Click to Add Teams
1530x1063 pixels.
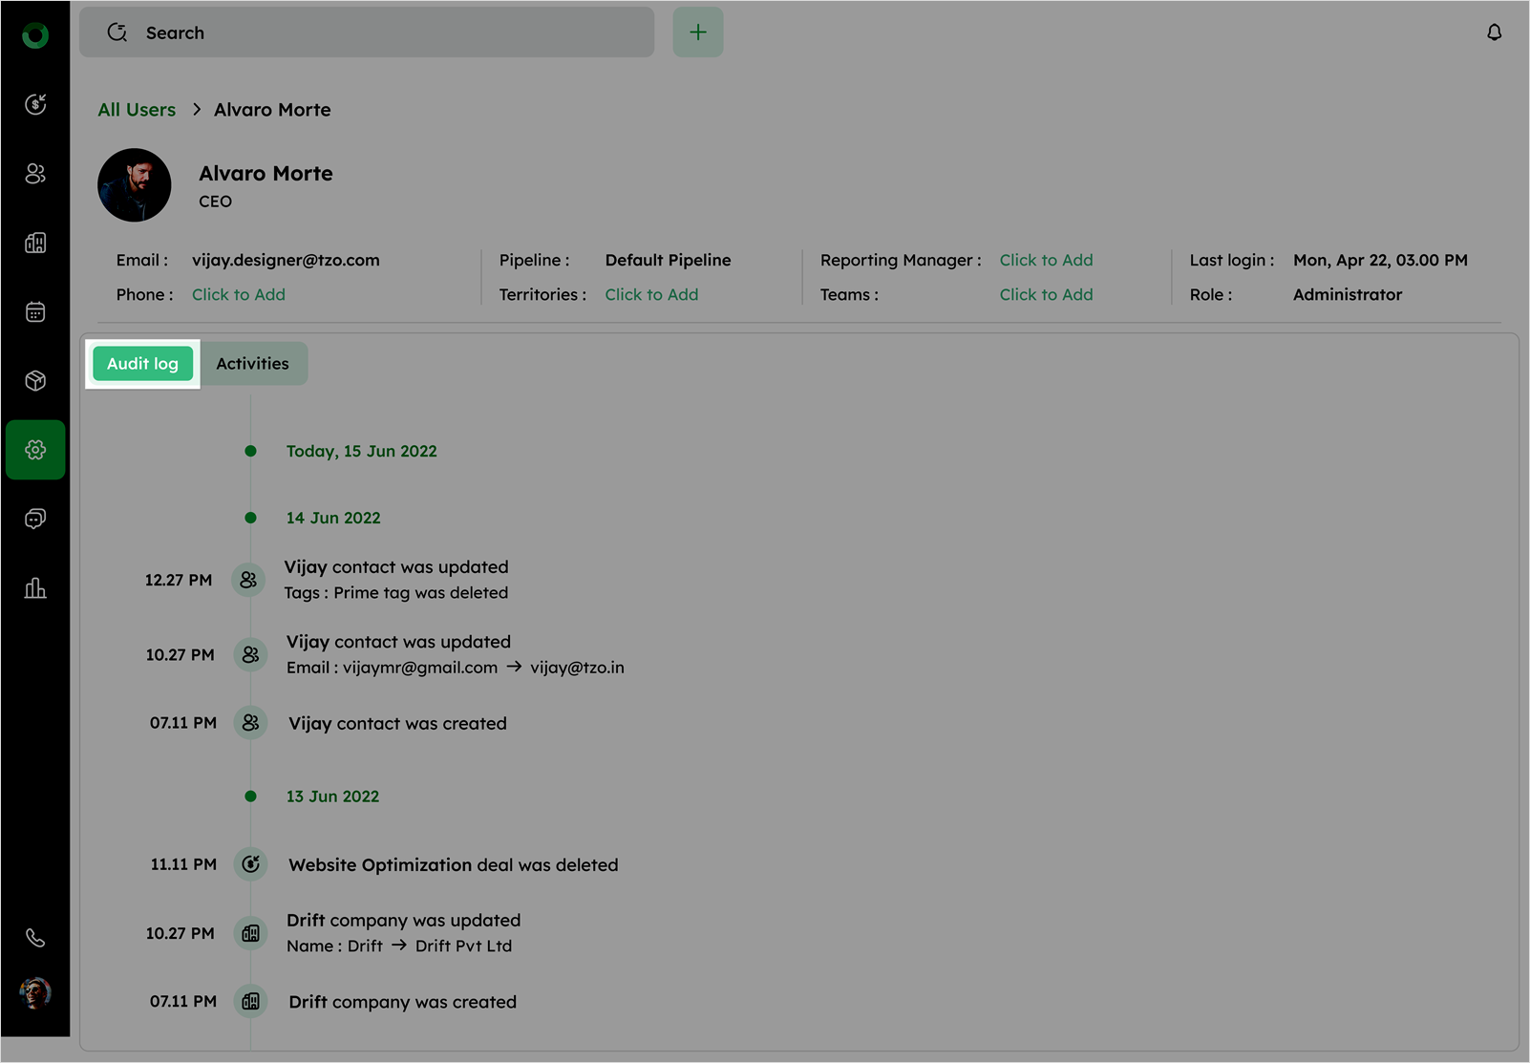point(1046,295)
